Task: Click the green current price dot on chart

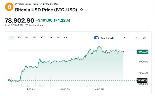Action: coord(123,52)
